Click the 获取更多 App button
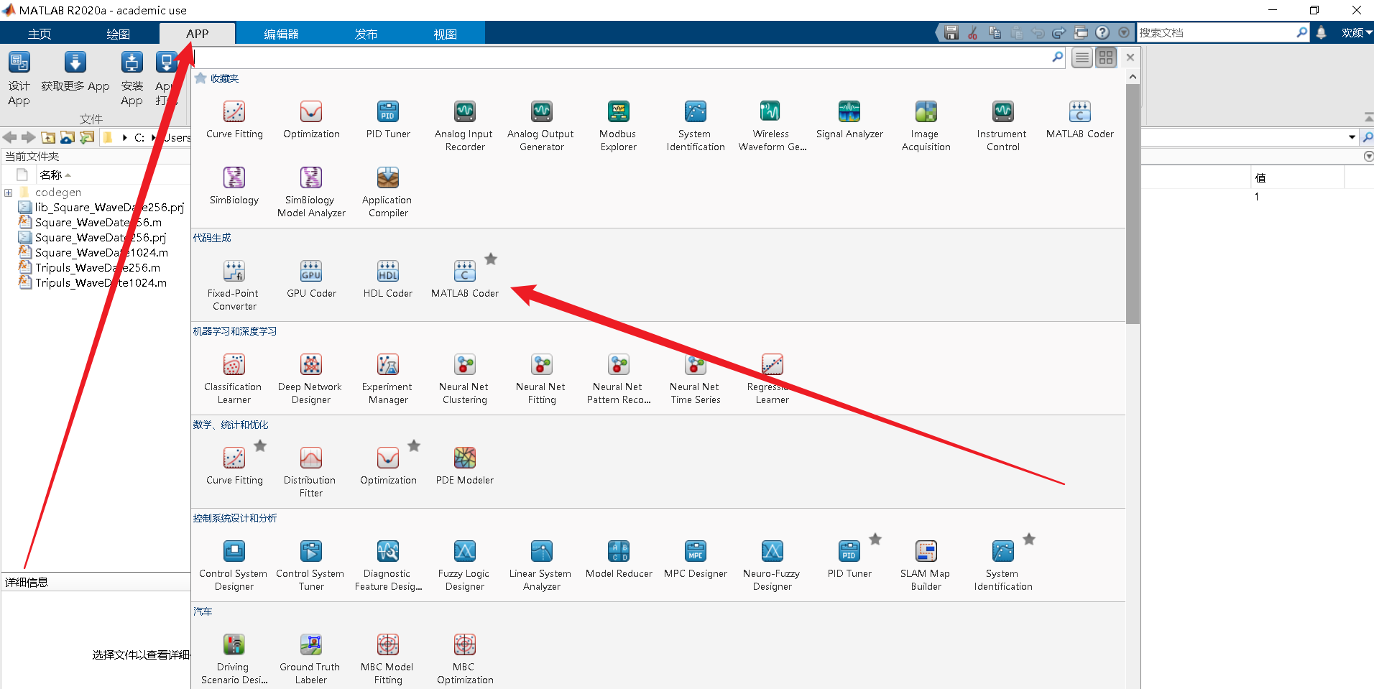1374x689 pixels. point(75,72)
